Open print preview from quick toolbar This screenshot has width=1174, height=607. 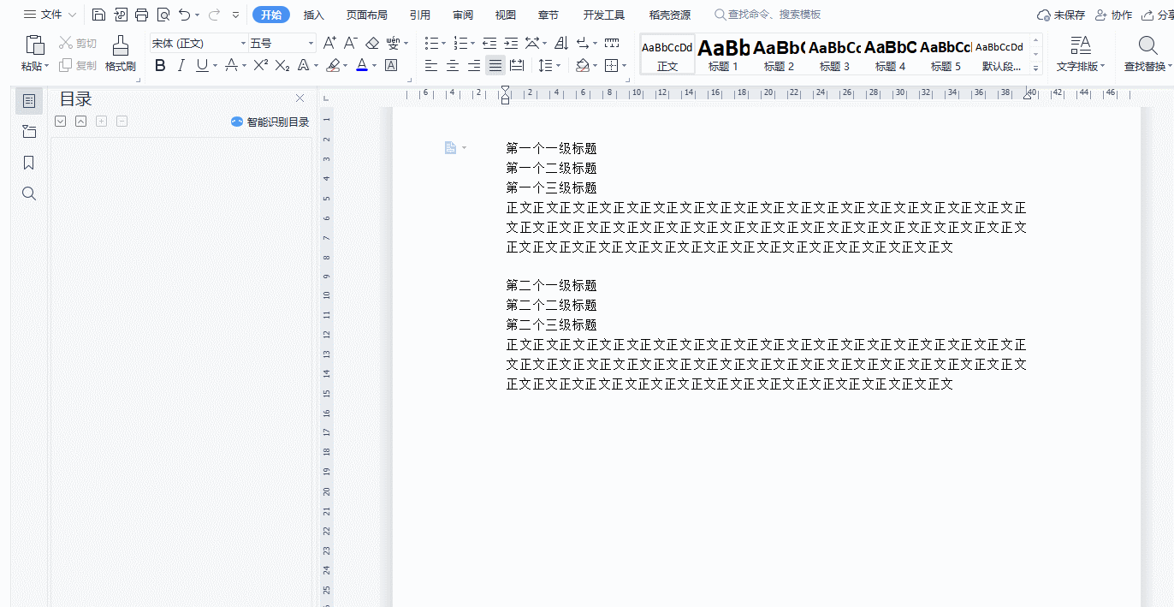point(163,15)
